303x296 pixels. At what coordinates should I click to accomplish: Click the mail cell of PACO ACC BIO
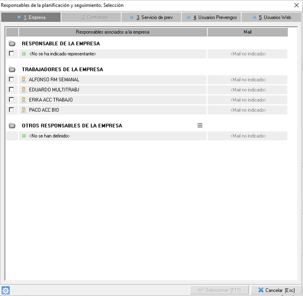247,110
